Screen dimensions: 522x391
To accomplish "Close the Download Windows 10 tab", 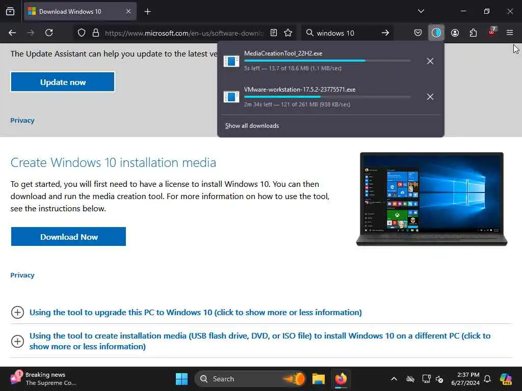I will click(128, 12).
